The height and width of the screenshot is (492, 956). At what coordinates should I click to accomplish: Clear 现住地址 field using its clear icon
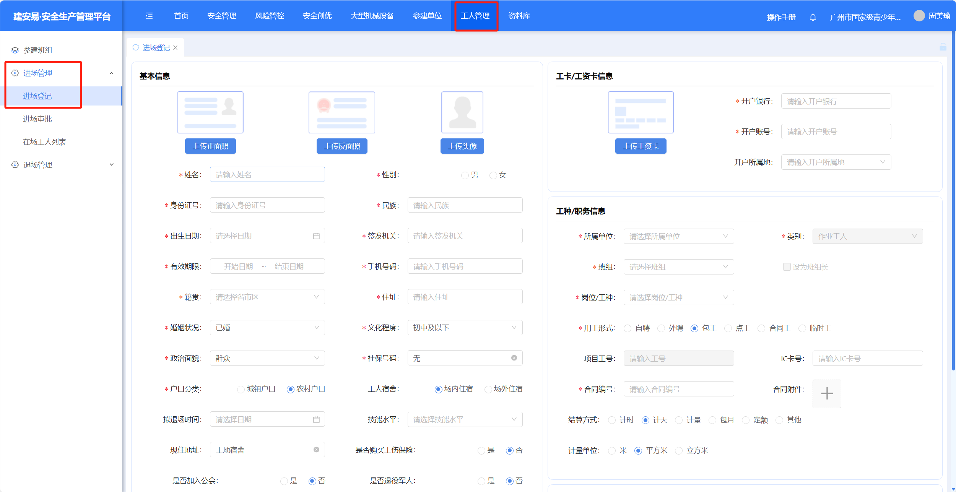316,450
